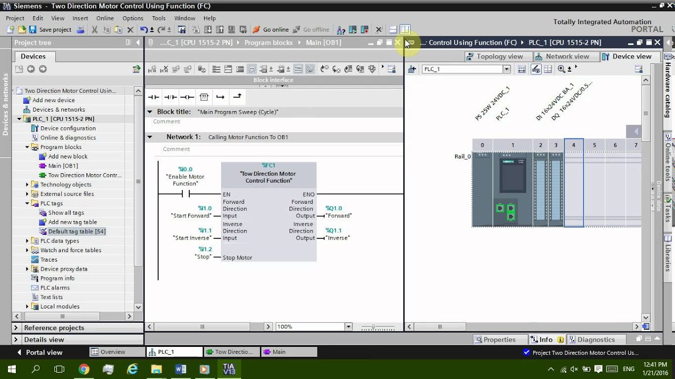The width and height of the screenshot is (675, 379).
Task: Collapse the Project tree panel arrow
Action: (x=138, y=43)
